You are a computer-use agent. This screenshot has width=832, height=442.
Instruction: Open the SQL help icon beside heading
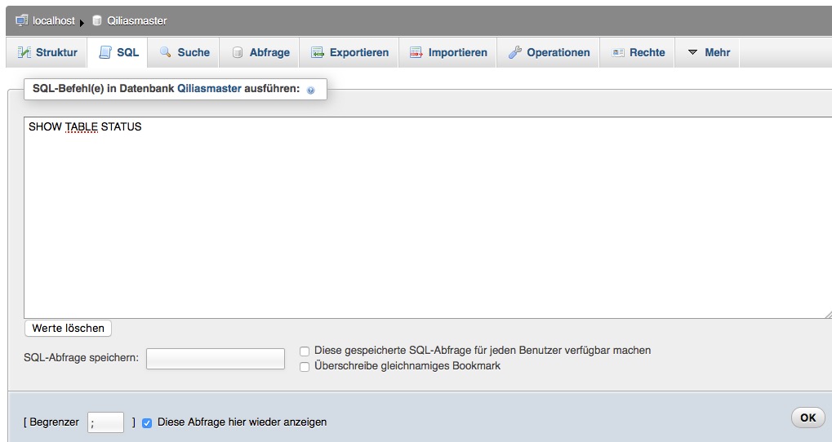310,91
